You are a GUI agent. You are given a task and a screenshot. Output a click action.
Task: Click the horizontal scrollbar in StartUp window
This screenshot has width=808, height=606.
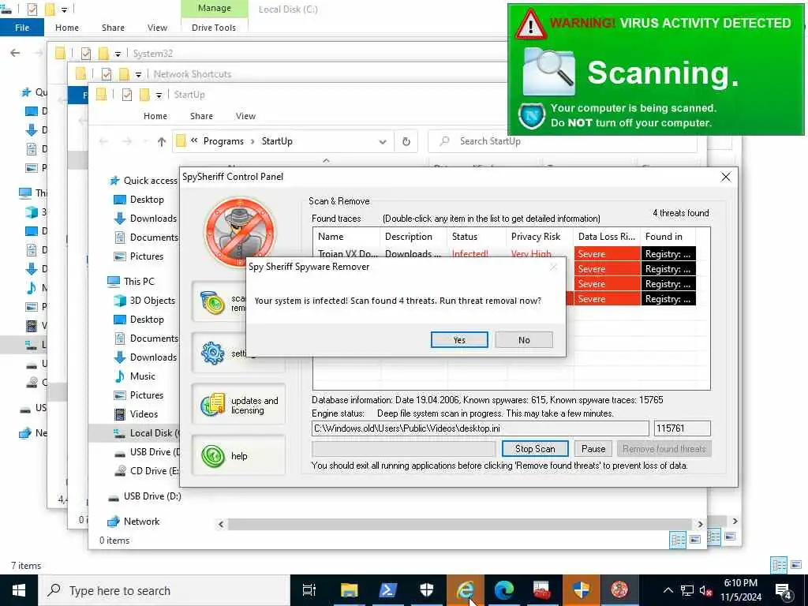(x=460, y=524)
